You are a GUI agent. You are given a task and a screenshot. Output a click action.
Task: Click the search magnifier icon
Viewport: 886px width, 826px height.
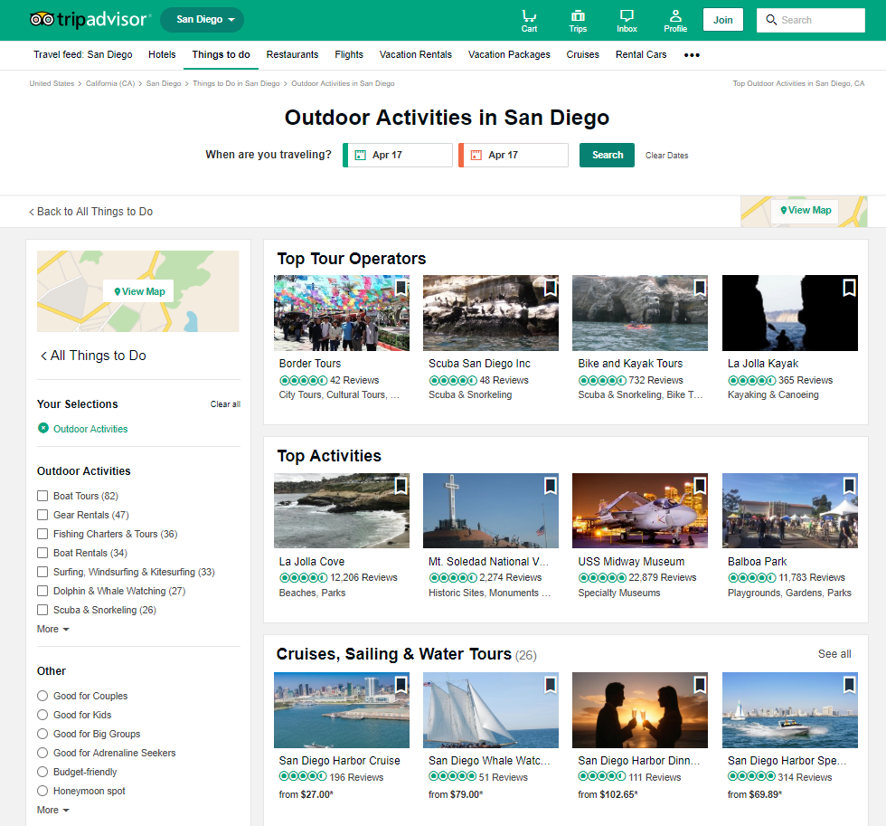(770, 20)
